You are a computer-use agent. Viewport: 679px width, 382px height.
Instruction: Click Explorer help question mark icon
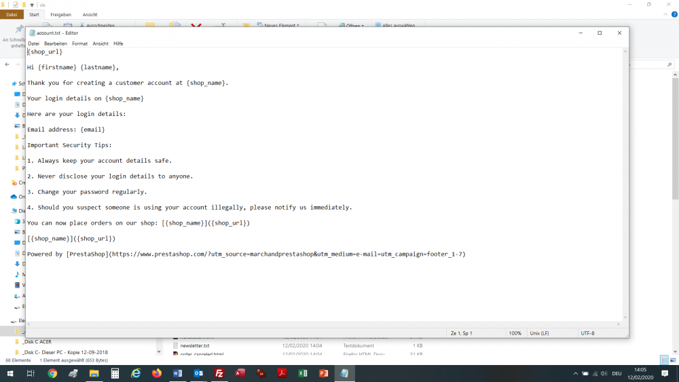pyautogui.click(x=674, y=14)
